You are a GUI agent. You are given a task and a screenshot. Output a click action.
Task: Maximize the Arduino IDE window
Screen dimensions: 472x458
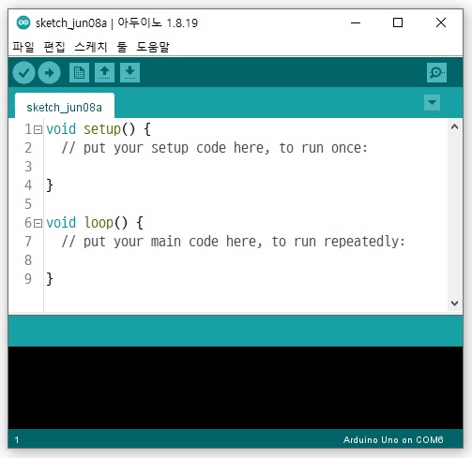click(x=398, y=22)
